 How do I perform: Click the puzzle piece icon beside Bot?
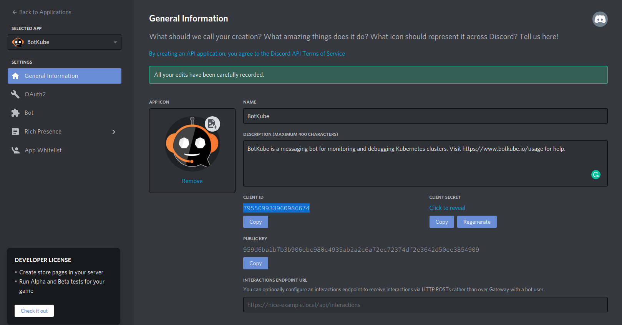click(15, 113)
